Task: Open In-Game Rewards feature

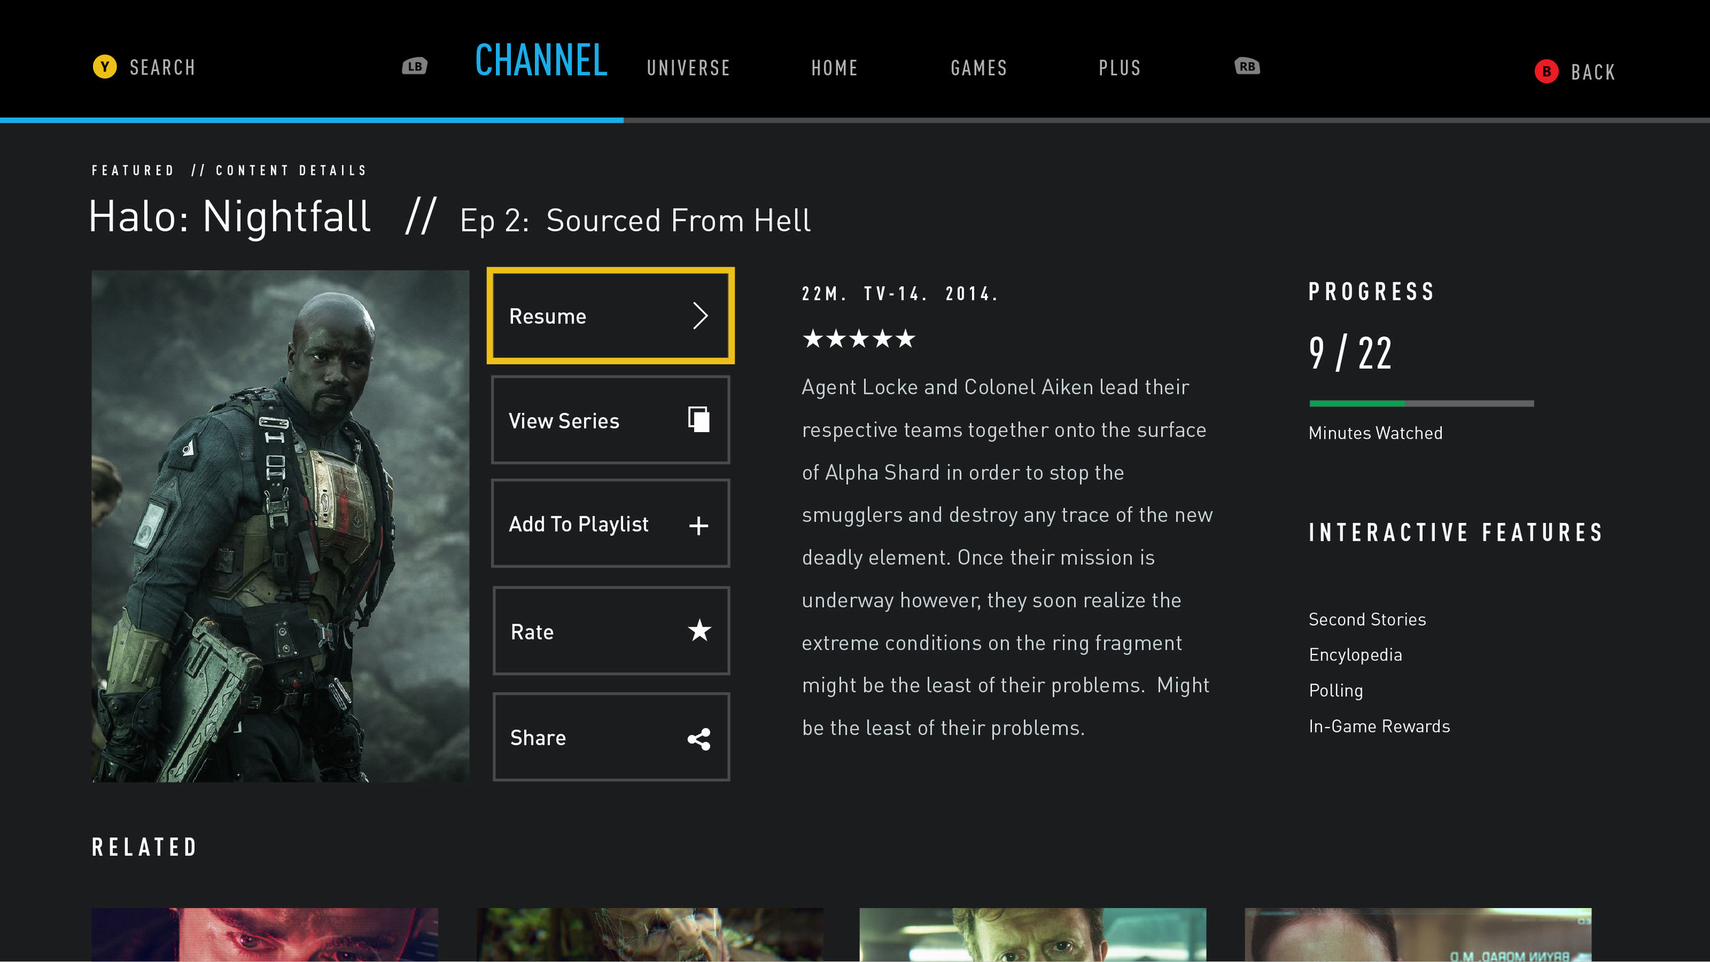Action: click(x=1379, y=726)
